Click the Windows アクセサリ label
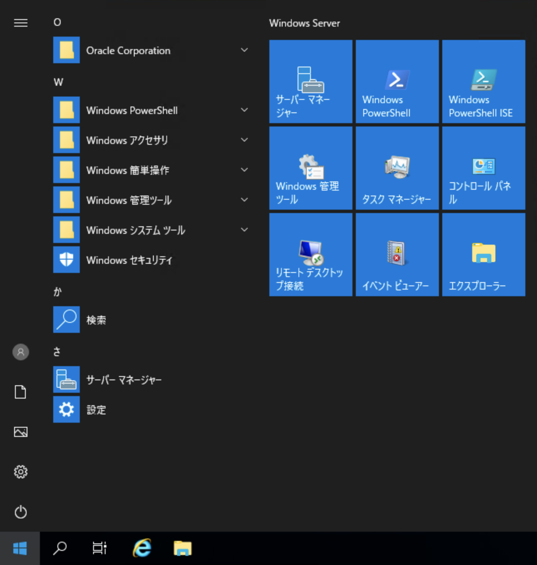This screenshot has height=565, width=537. coord(127,140)
